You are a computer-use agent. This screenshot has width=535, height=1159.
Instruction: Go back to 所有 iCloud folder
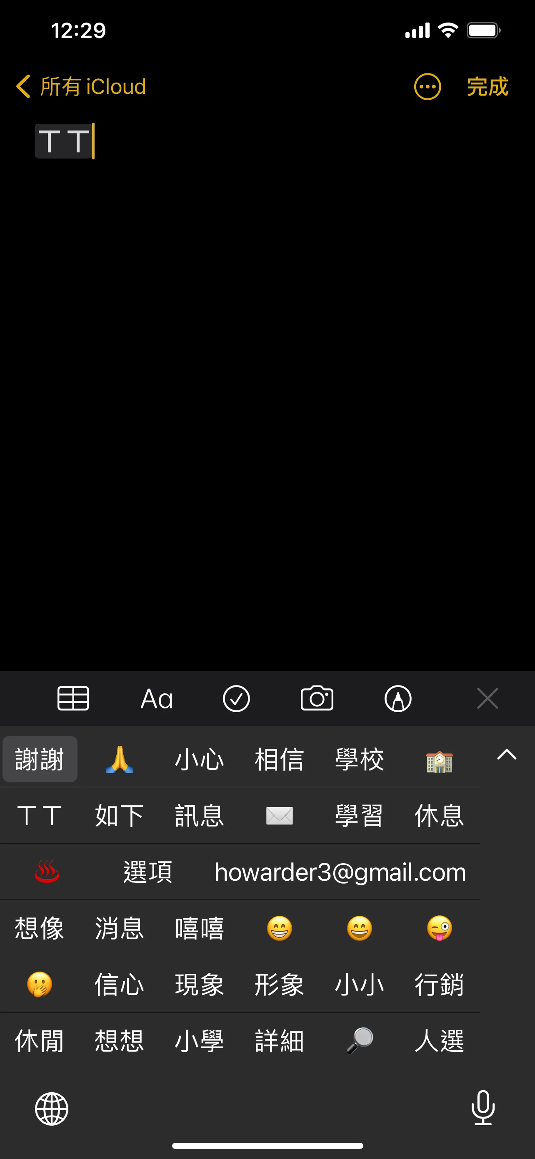click(81, 86)
